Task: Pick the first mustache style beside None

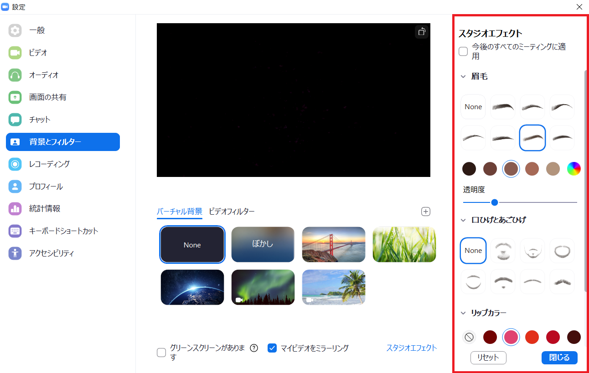Action: coord(502,251)
